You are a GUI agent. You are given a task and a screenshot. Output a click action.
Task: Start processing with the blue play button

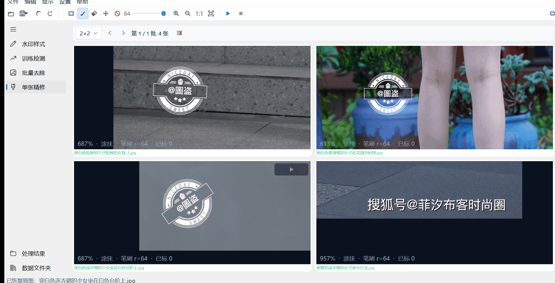pos(228,14)
